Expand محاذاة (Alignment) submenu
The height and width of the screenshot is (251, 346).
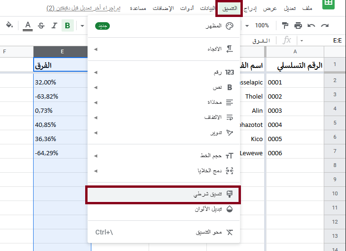tap(164, 102)
